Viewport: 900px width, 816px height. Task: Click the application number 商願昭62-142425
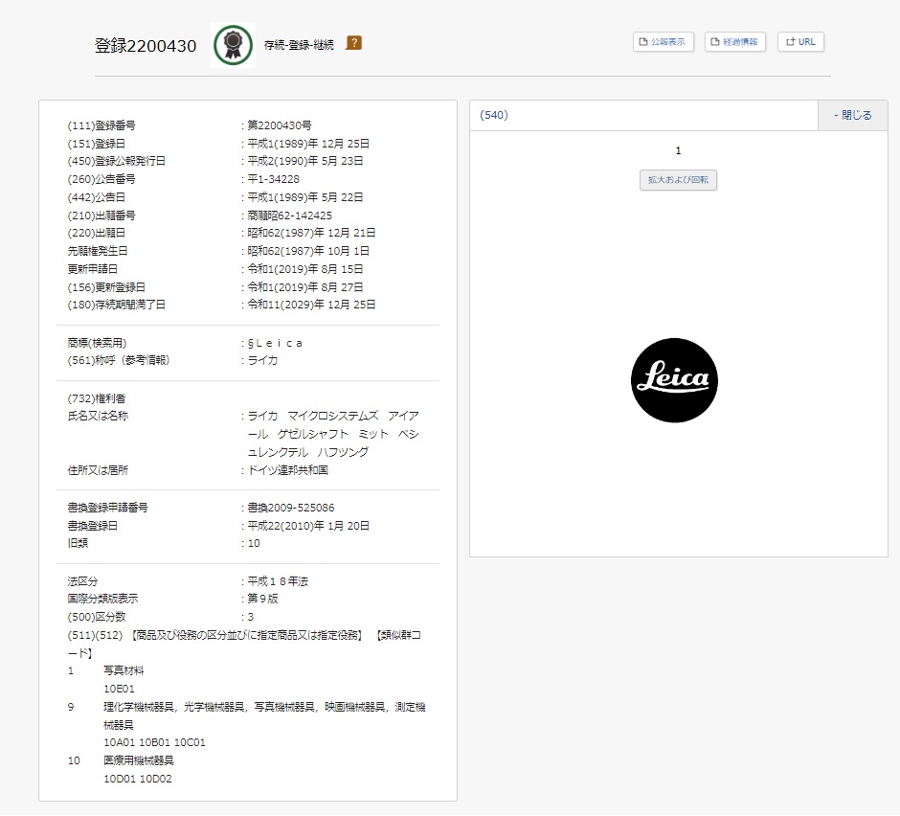tap(290, 215)
